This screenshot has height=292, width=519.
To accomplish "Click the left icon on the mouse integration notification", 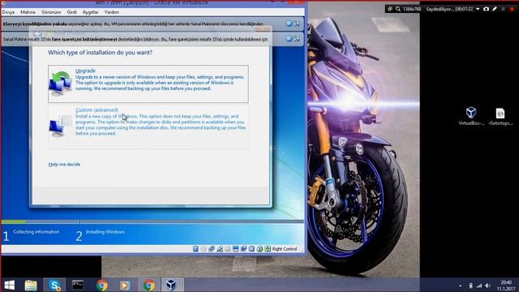I will (x=289, y=39).
